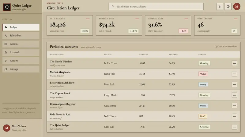
Task: Click the Quire Ledger Q logo
Action: point(7,7)
